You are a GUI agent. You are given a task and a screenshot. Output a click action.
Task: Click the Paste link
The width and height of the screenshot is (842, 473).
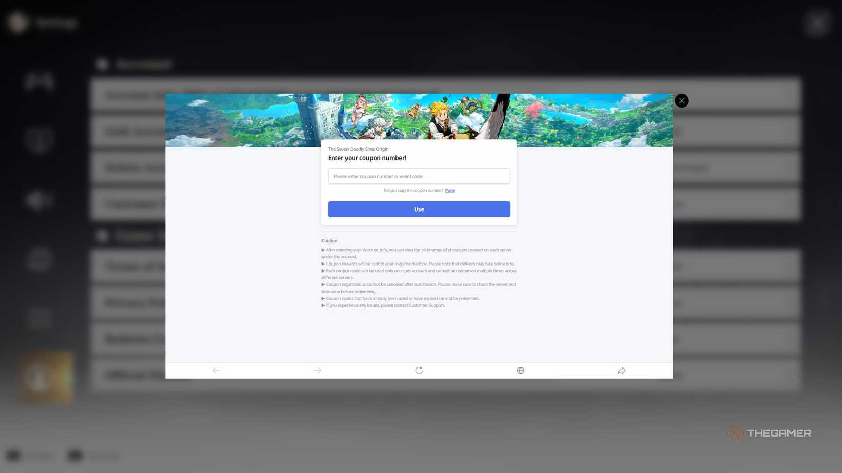click(x=450, y=191)
